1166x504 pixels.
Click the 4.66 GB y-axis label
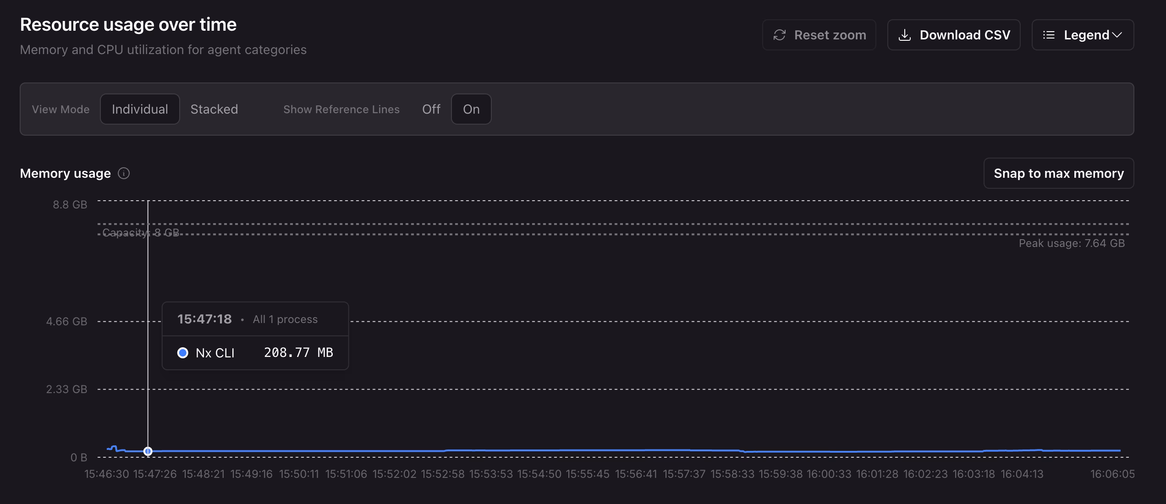click(66, 322)
